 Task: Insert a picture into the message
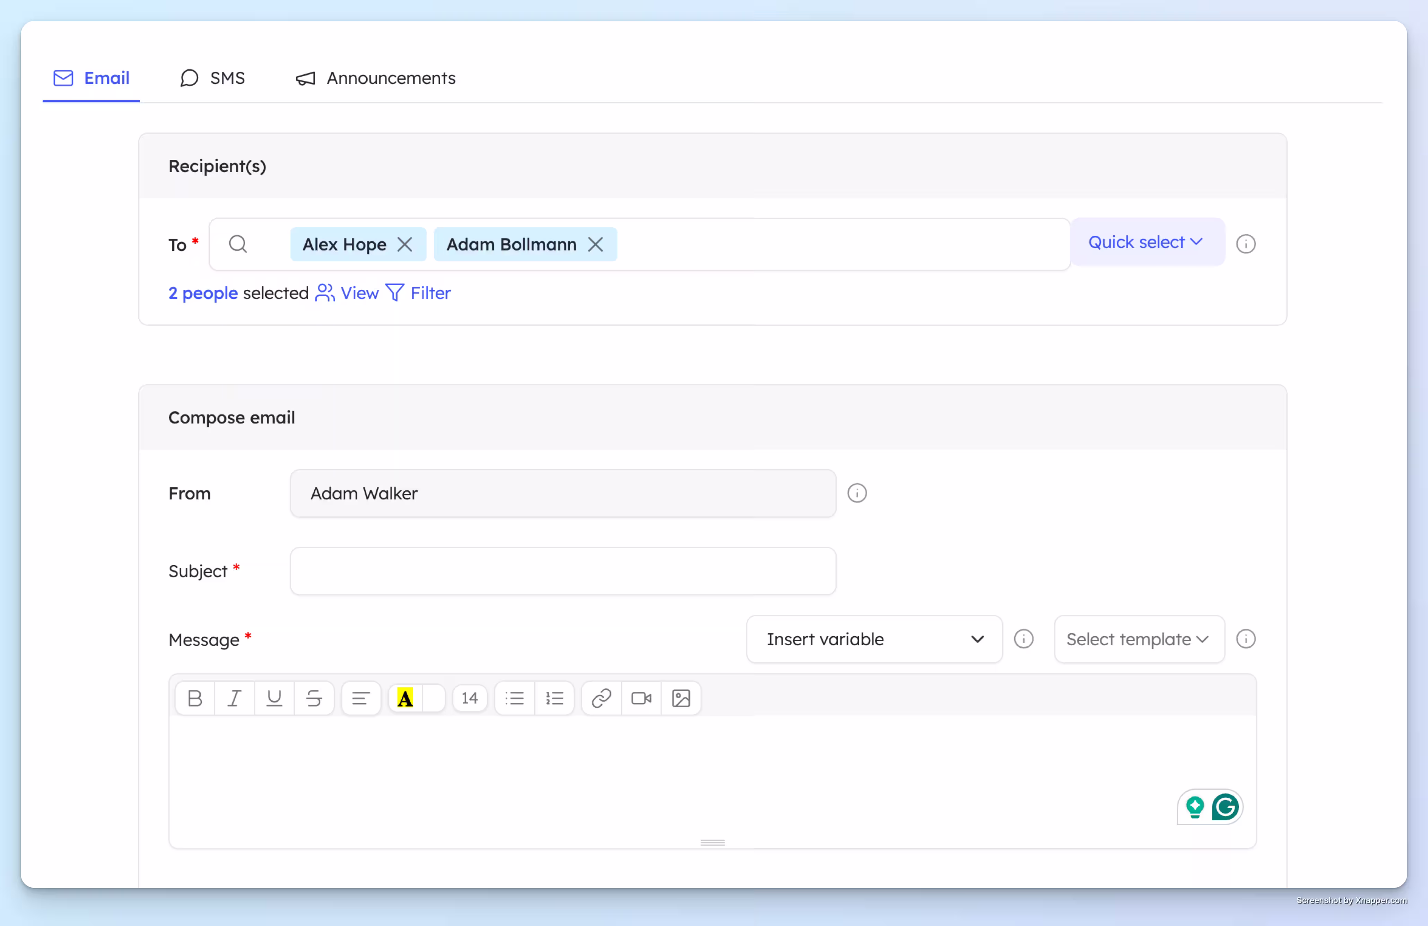click(681, 698)
